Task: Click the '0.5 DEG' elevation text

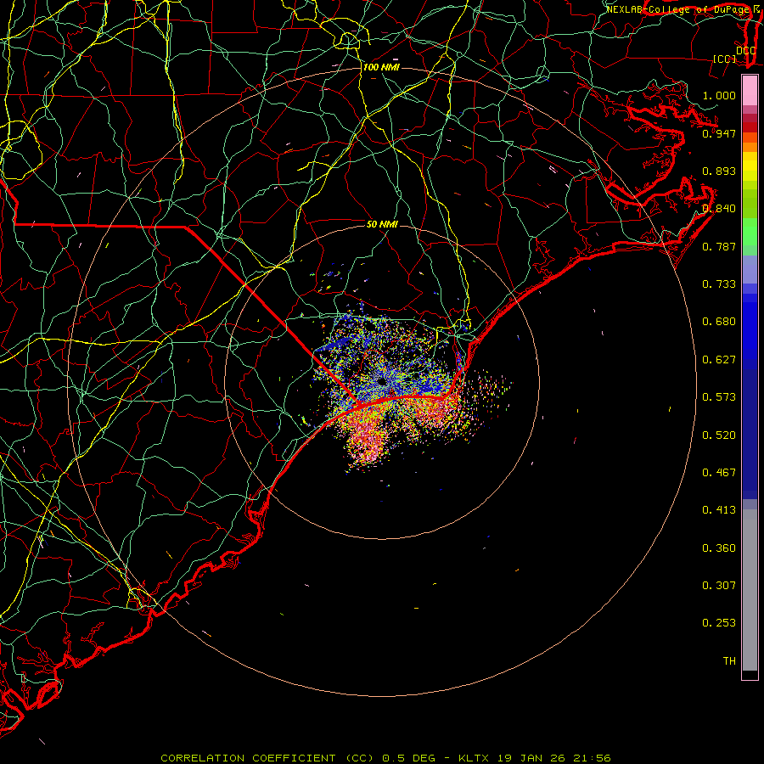Action: pyautogui.click(x=407, y=758)
